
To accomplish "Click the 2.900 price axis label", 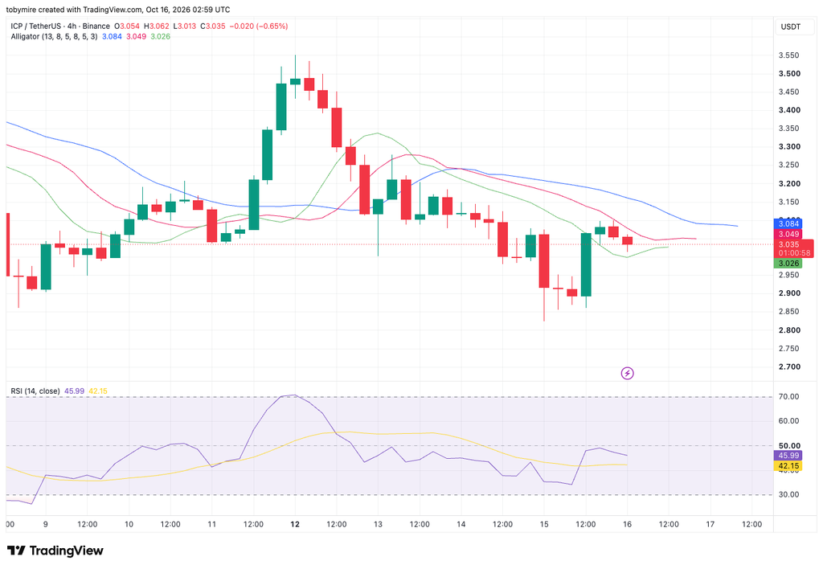I will click(x=789, y=293).
